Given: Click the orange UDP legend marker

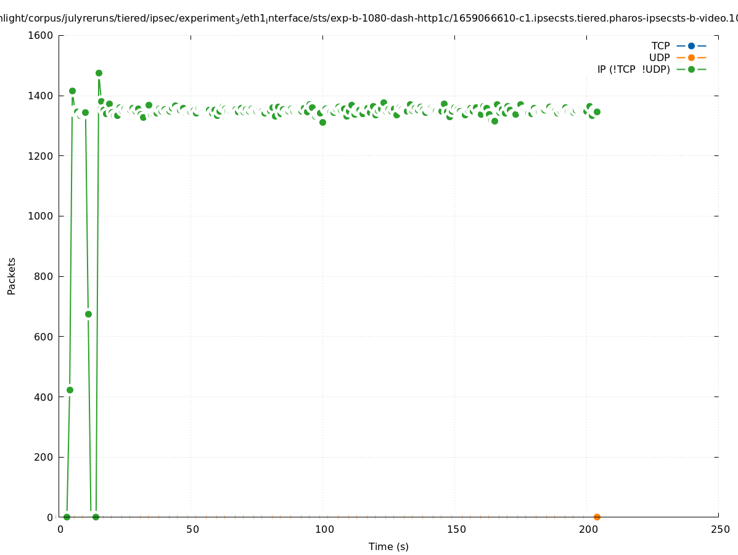Looking at the screenshot, I should click(x=691, y=57).
